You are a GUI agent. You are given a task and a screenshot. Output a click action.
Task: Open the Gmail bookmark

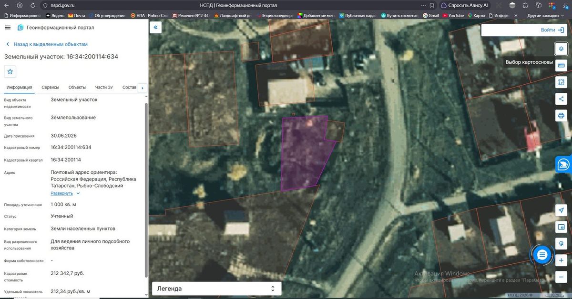pyautogui.click(x=431, y=15)
